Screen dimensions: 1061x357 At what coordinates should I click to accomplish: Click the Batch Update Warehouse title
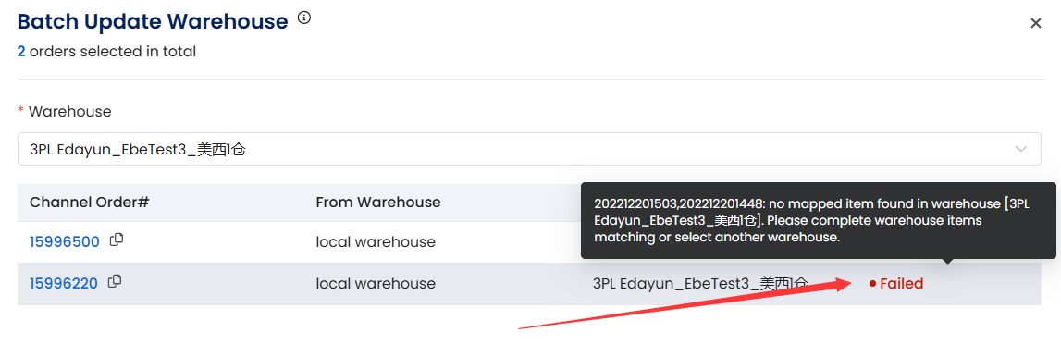(x=153, y=21)
